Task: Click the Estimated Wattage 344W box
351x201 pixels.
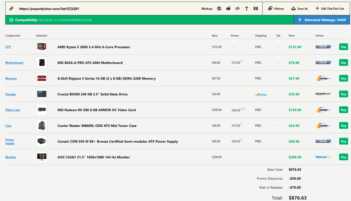Action: click(x=322, y=20)
